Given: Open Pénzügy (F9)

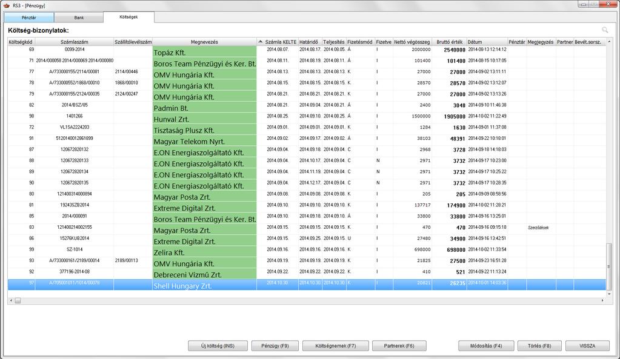Looking at the screenshot, I should click(275, 346).
